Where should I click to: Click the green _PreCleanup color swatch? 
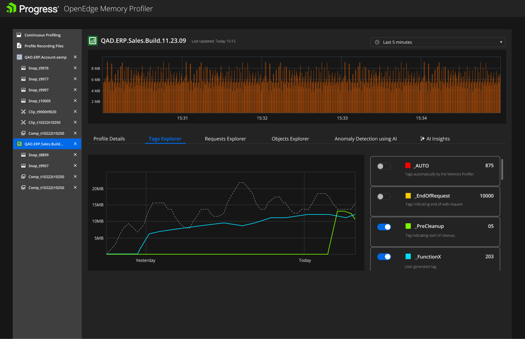[408, 226]
